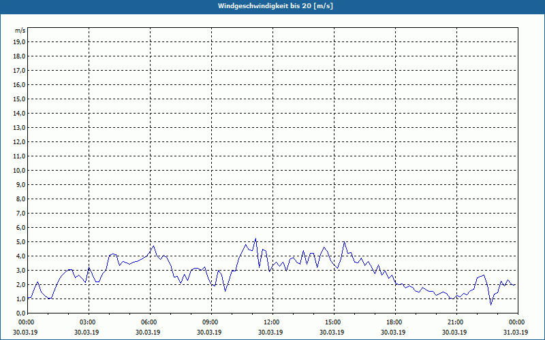Select the 0,0 y-axis label
545x340 pixels.
(21, 313)
